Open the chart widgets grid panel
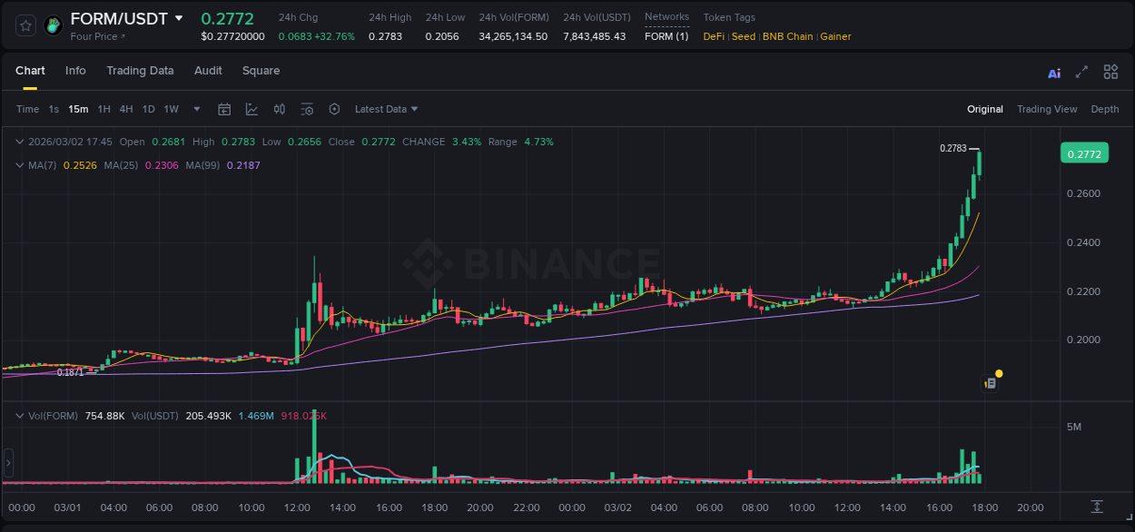Screen dimensions: 1135x532 tap(1110, 71)
